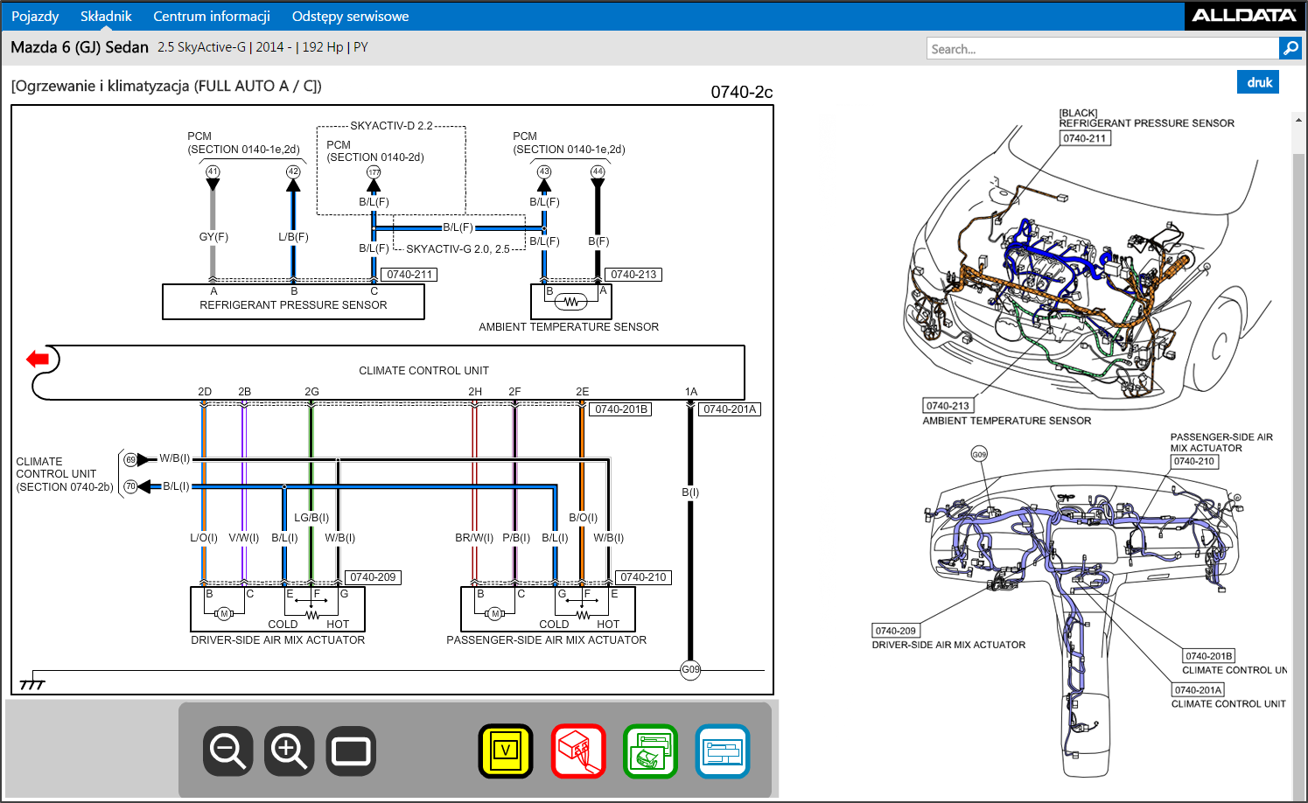Click DRIVER-SIDE AIR MIX ACTUATOR label in diagram

pyautogui.click(x=278, y=640)
